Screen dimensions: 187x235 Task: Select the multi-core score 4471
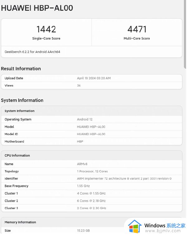tap(137, 29)
